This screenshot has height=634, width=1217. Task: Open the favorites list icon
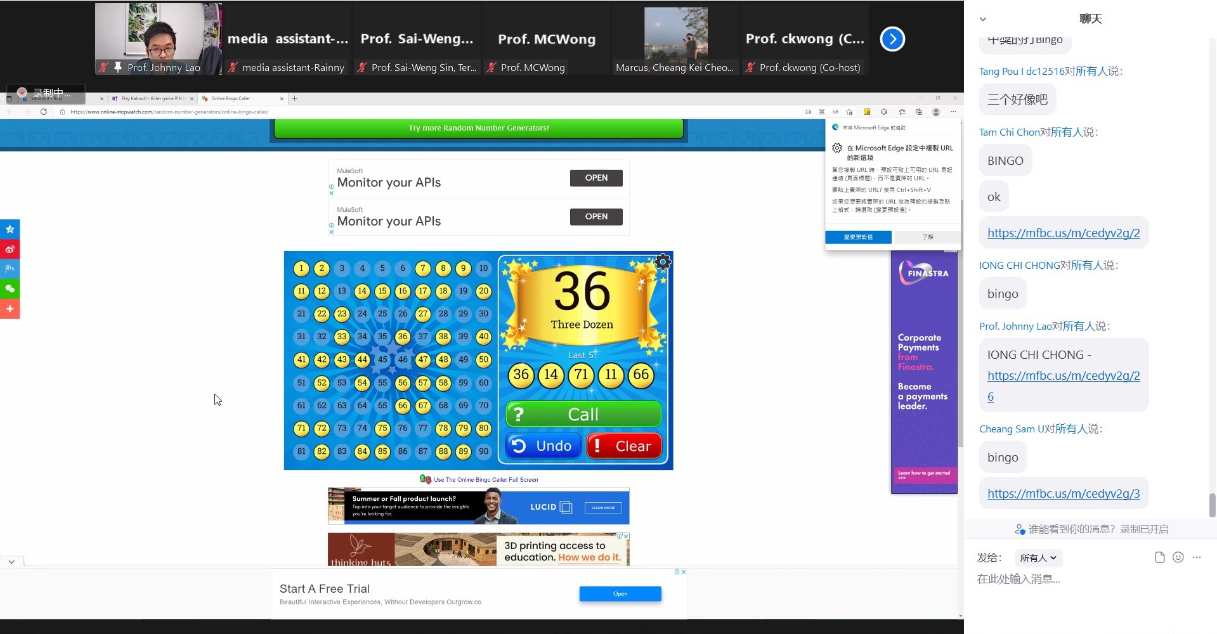902,112
